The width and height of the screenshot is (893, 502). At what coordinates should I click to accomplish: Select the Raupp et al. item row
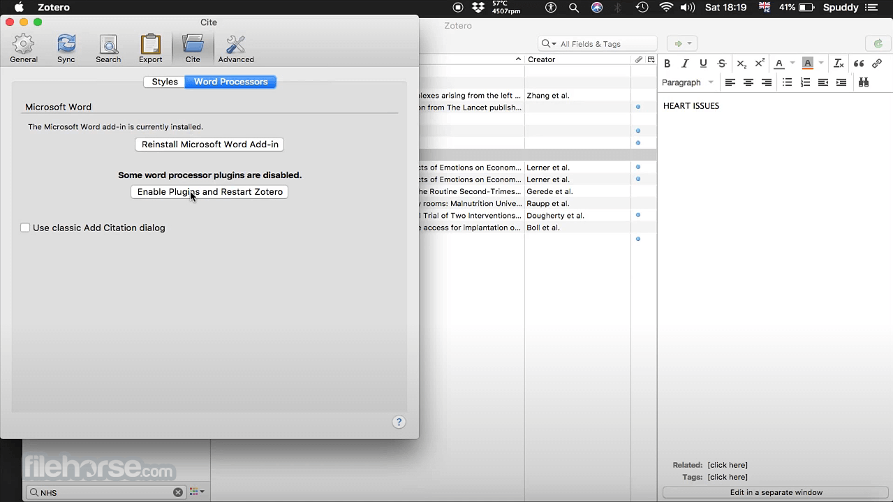[x=538, y=203]
